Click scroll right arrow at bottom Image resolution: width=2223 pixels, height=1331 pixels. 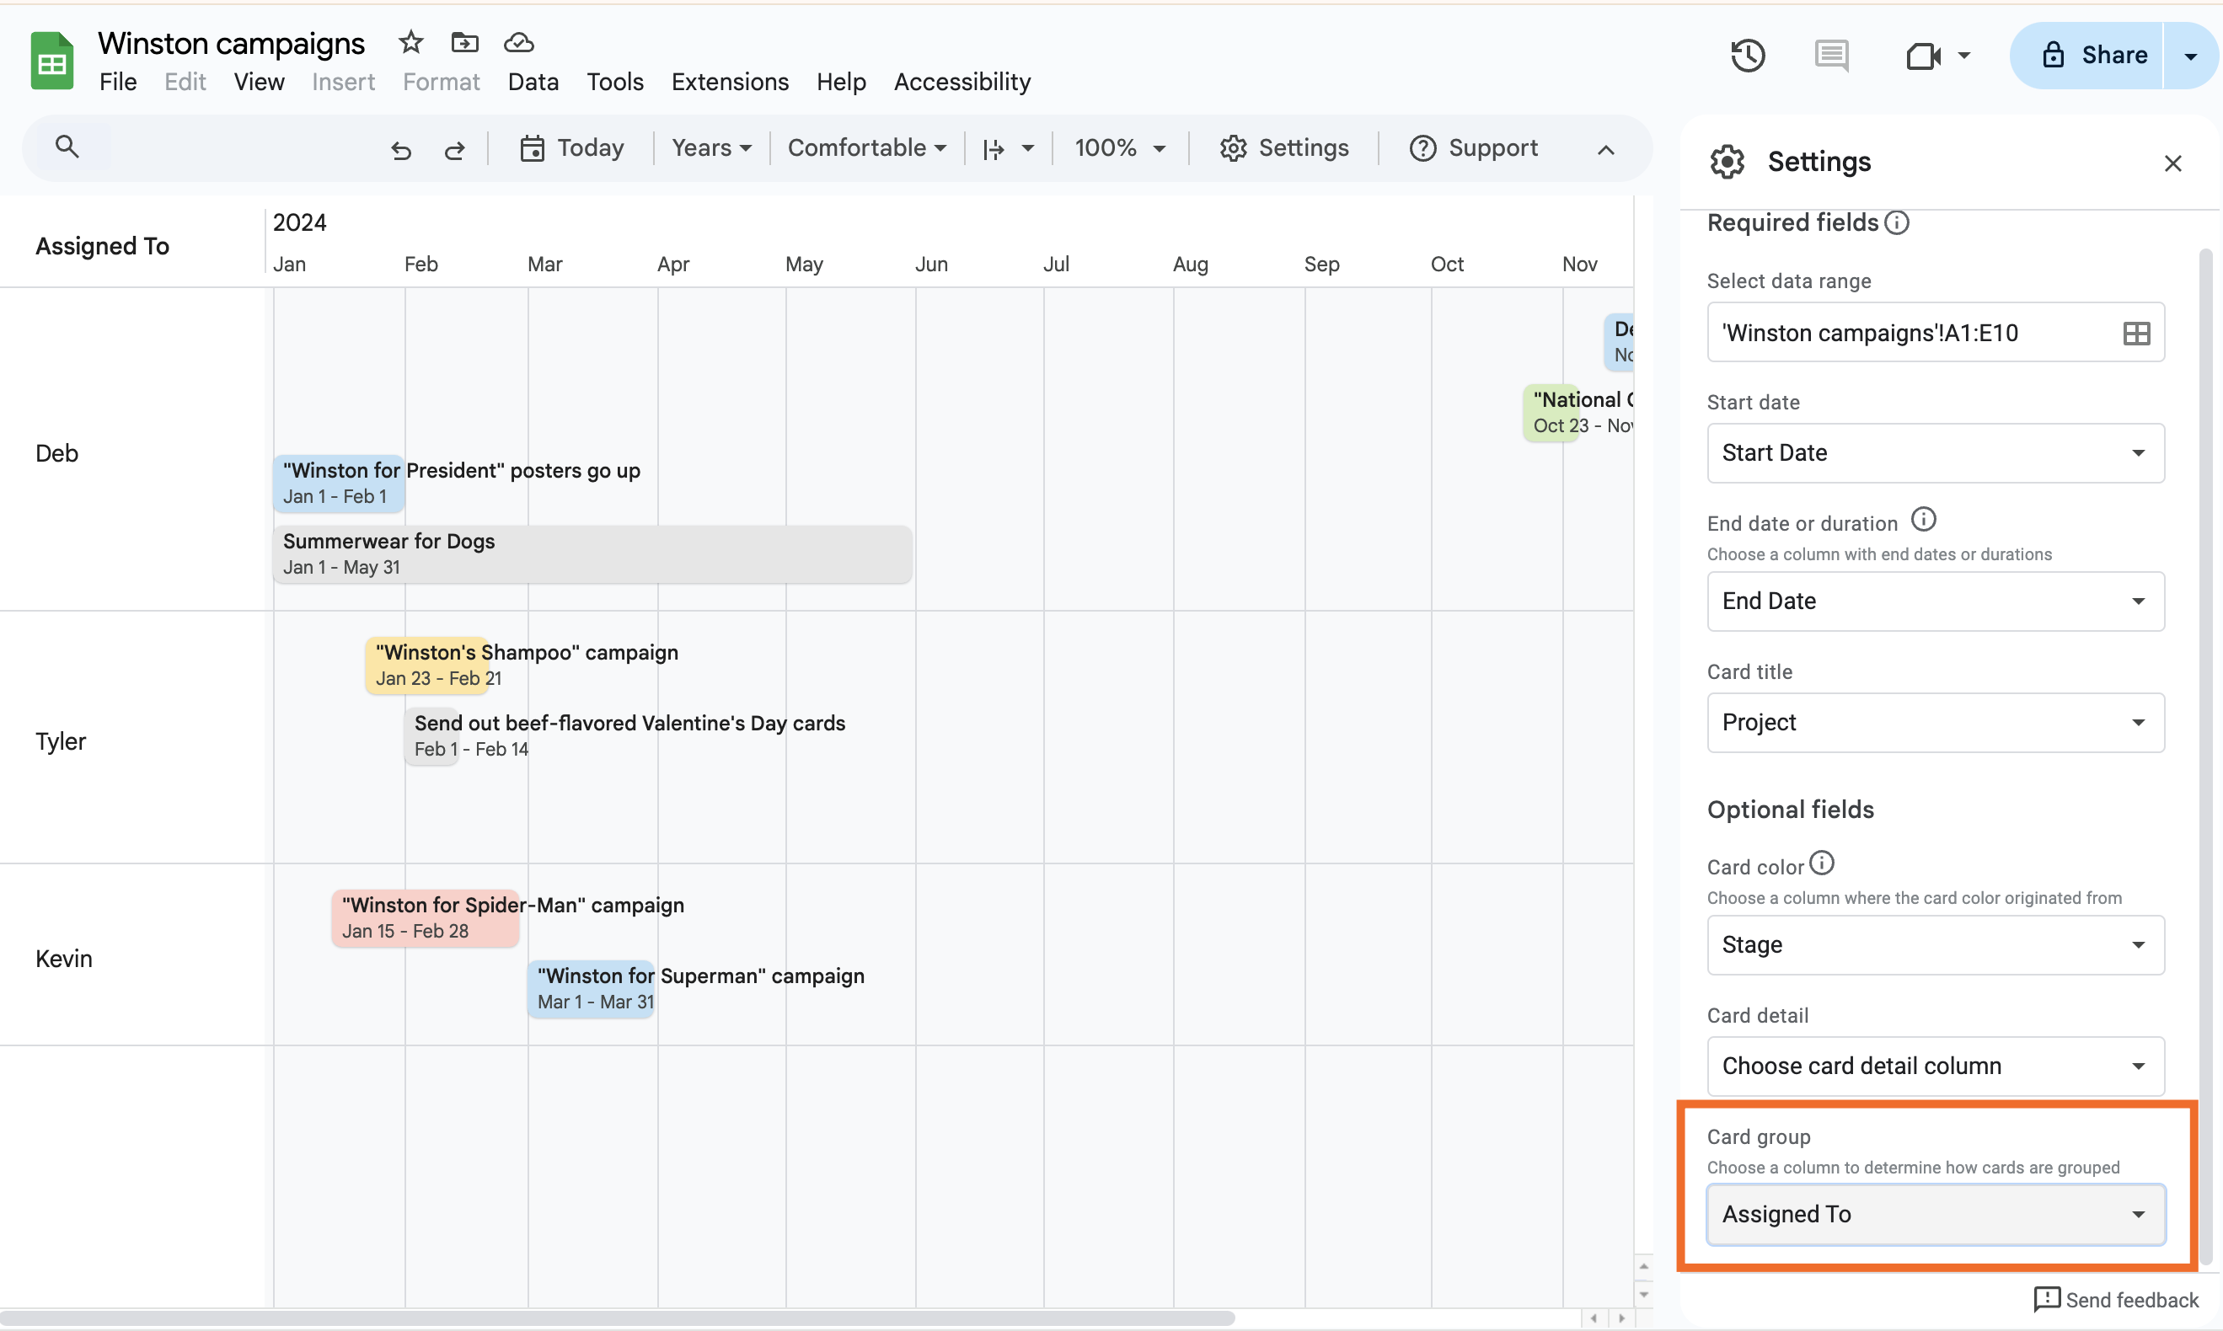(1621, 1318)
